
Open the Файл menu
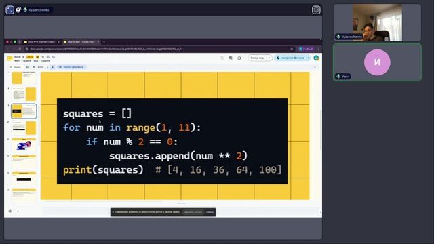(x=17, y=60)
